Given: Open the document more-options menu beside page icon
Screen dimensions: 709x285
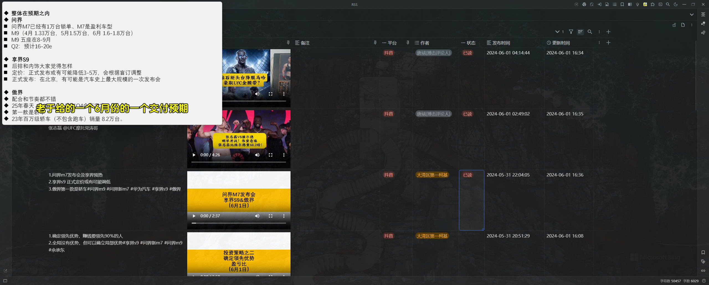Looking at the screenshot, I should coord(692,25).
